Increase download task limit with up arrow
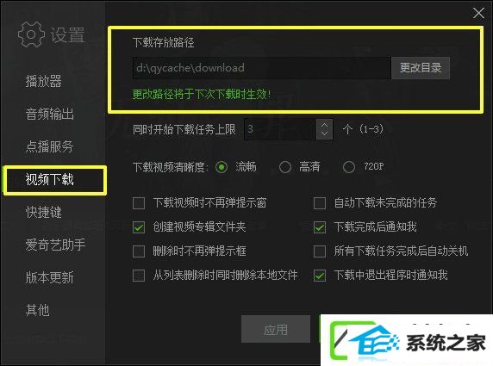Screen dimensions: 493x366 [324, 125]
